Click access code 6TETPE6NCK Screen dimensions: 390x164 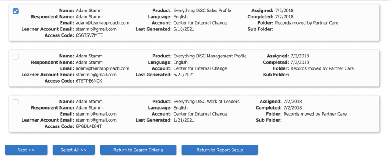[x=89, y=81]
